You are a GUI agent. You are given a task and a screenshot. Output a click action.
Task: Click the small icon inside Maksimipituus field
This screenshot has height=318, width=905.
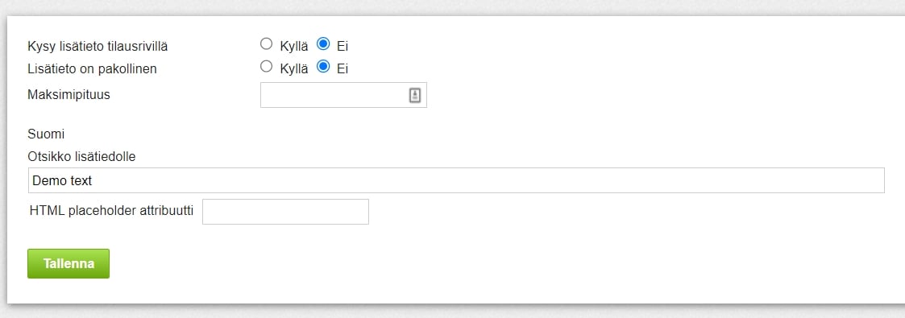pyautogui.click(x=415, y=96)
